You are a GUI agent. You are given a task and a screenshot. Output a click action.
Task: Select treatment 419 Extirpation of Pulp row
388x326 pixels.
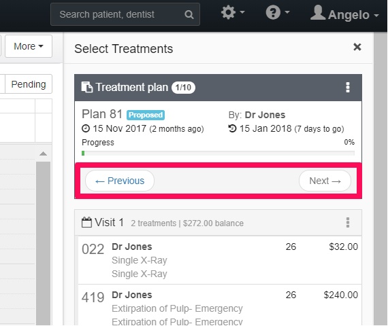(220, 305)
